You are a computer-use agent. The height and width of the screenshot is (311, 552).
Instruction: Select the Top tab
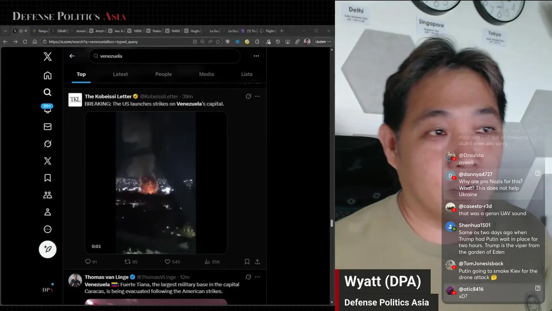(81, 74)
